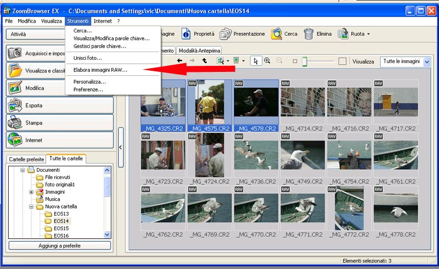
Task: Click the Stampa print button
Action: 60,122
